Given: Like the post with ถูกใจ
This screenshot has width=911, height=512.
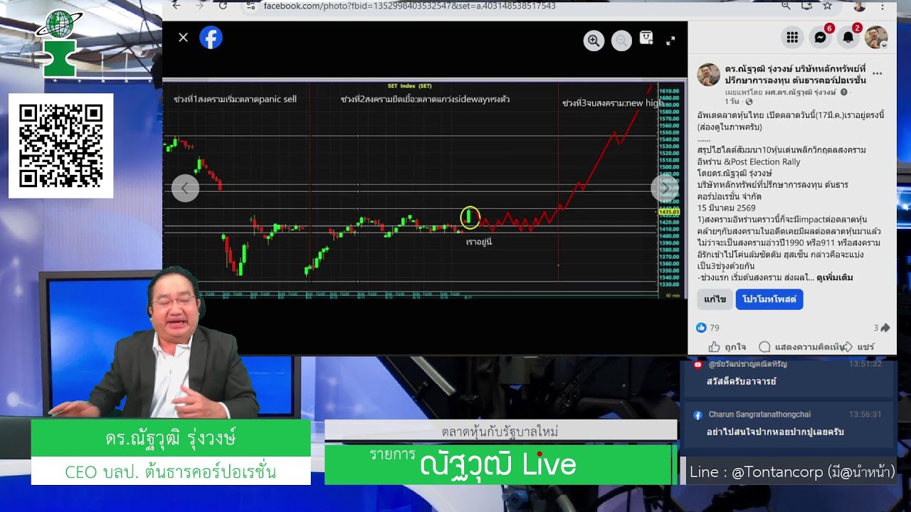Looking at the screenshot, I should click(727, 347).
